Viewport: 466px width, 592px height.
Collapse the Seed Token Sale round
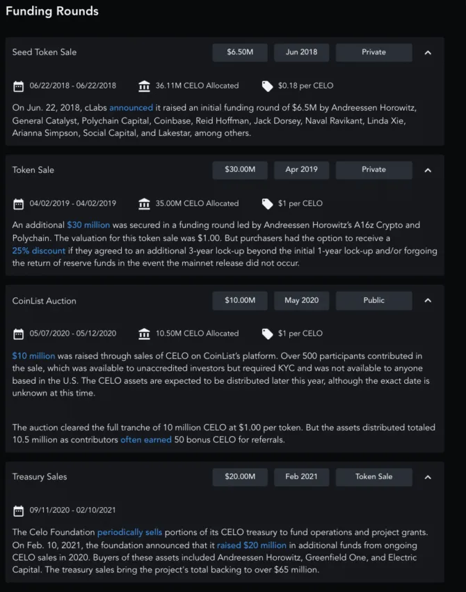click(428, 52)
